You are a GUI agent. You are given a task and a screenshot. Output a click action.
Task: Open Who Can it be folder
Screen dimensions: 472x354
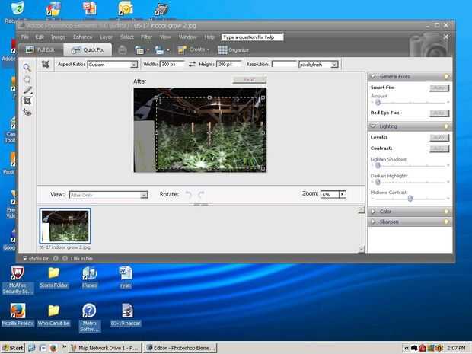pos(53,315)
